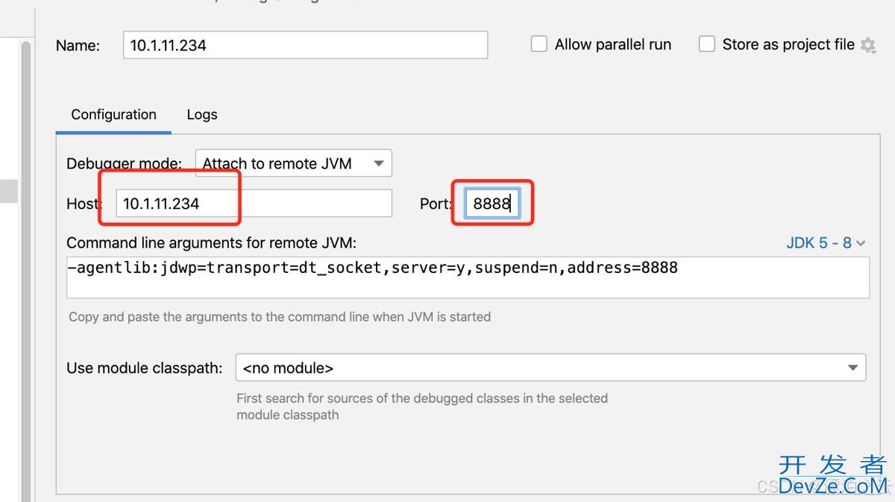Click the "Copy and paste the arguments" hint text

pos(280,317)
